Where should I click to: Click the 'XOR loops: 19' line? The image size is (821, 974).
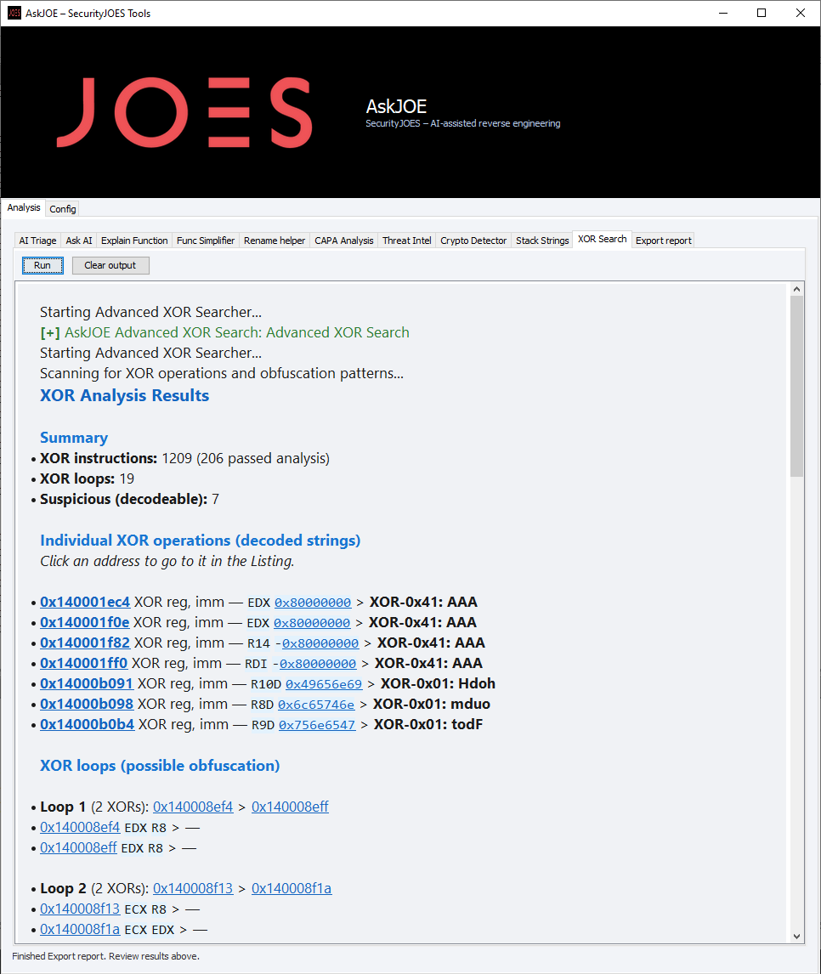point(87,479)
